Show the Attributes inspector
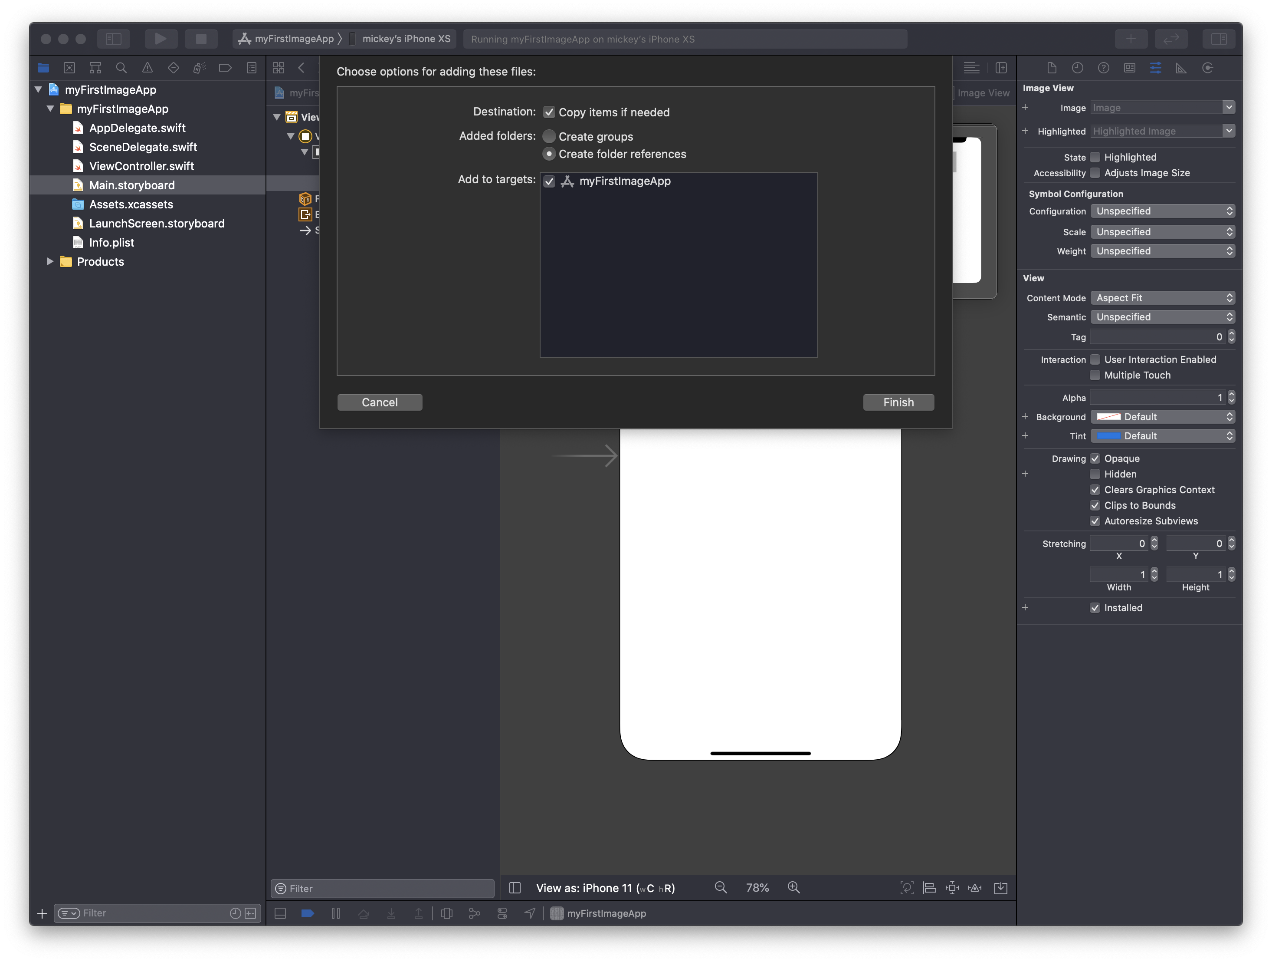This screenshot has width=1272, height=962. click(x=1155, y=68)
